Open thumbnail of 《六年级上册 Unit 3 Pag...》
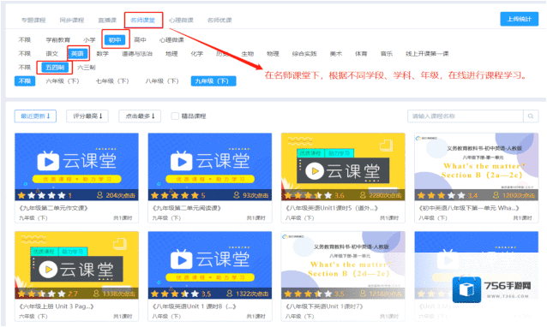 coord(76,265)
